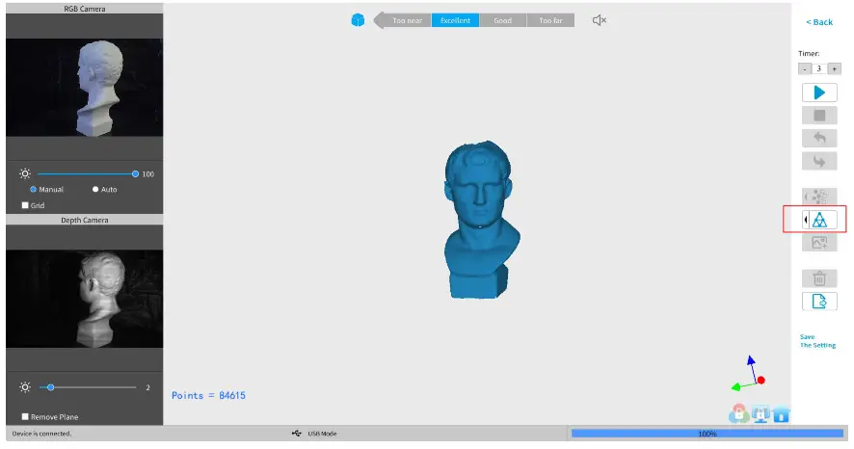Click 'Save The Setting' link

point(817,341)
